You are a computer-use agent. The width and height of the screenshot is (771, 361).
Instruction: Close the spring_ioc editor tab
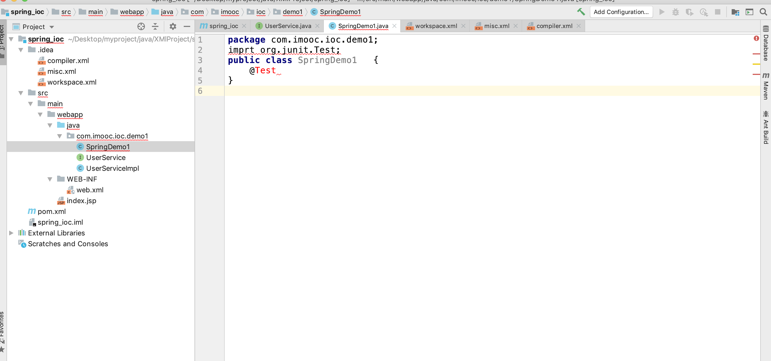click(244, 26)
